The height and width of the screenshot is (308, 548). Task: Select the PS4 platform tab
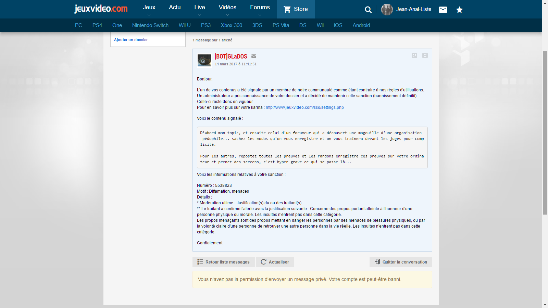pos(97,25)
